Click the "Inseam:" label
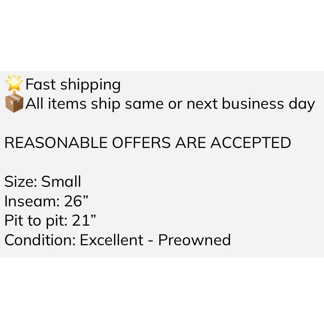 click(31, 201)
